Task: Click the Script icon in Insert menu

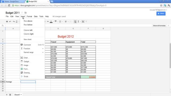Action: pyautogui.click(x=22, y=76)
